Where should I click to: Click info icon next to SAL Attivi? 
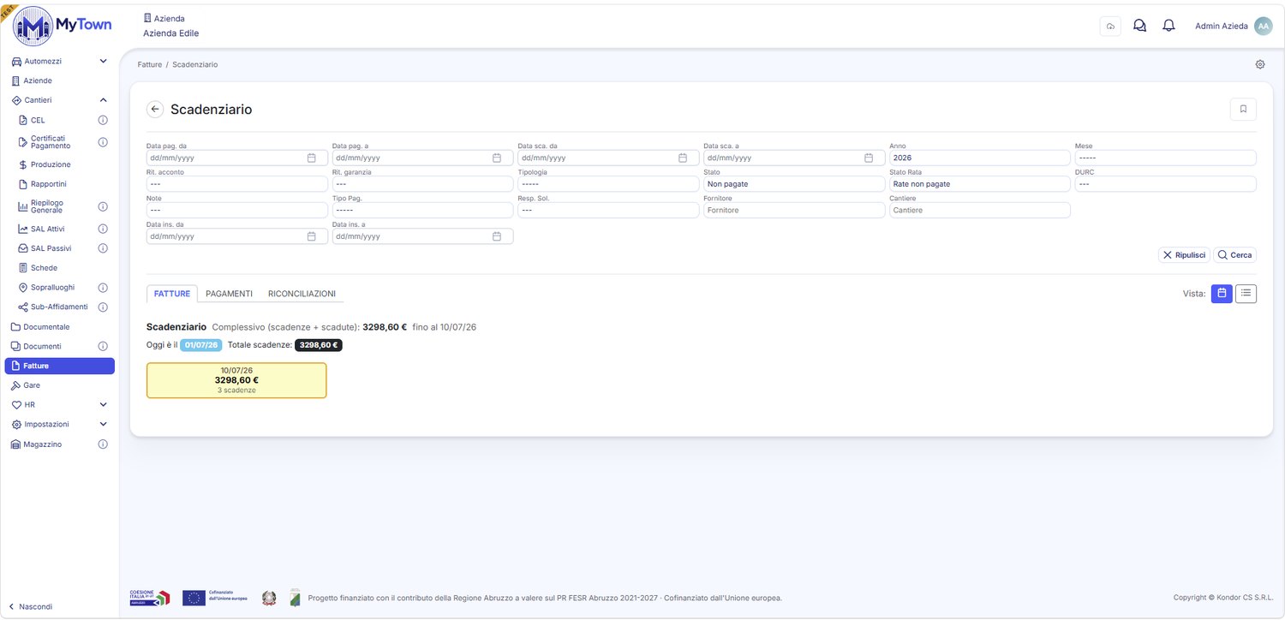coord(103,229)
